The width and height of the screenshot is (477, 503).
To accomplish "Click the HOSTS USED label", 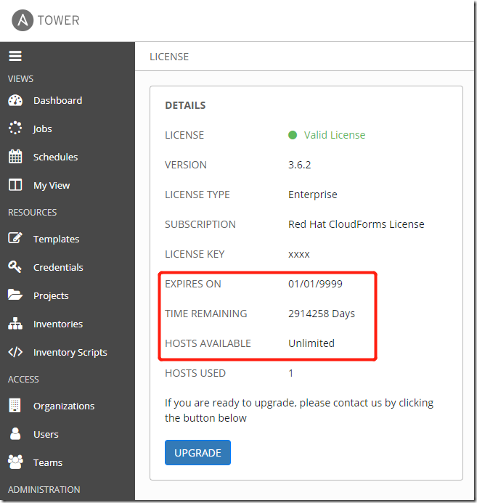I will 195,373.
